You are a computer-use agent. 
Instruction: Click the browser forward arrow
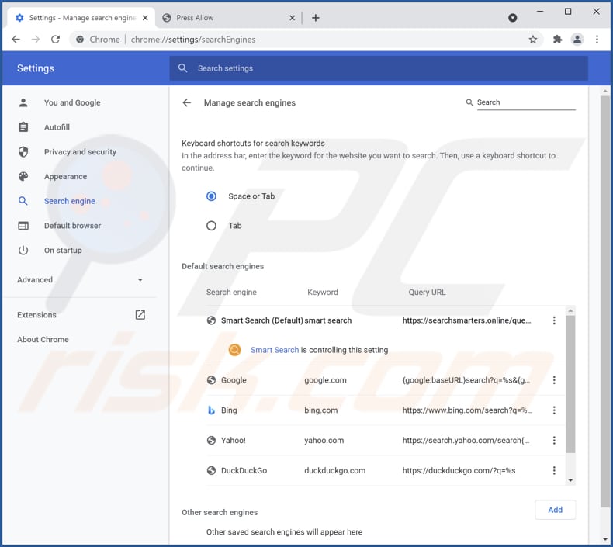[x=36, y=40]
